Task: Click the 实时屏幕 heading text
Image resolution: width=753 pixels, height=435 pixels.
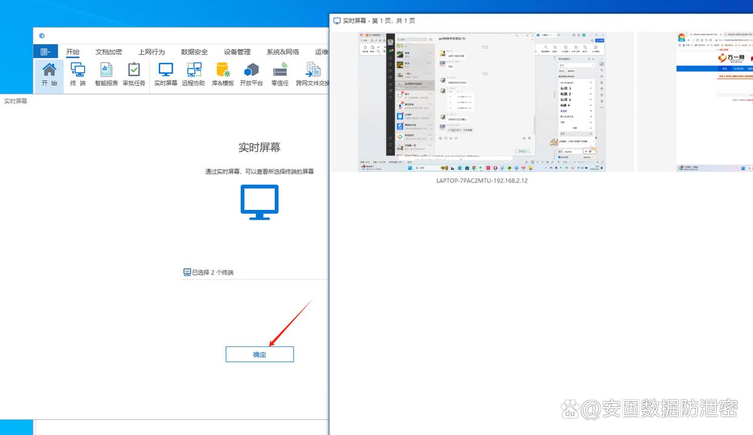Action: click(259, 147)
